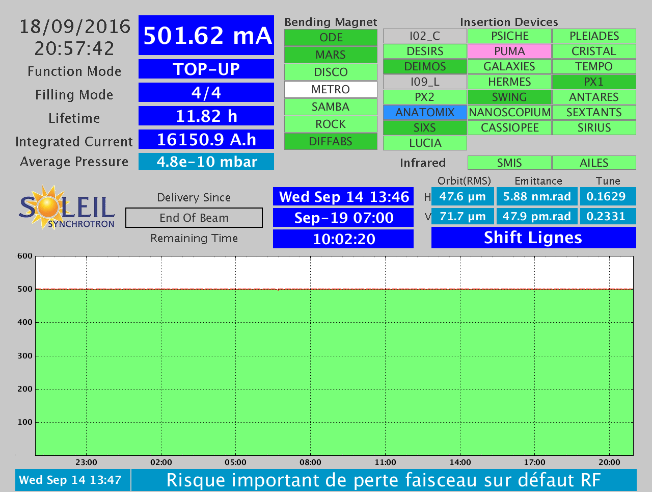Click the Risque important de perte faisceau message

tap(384, 480)
